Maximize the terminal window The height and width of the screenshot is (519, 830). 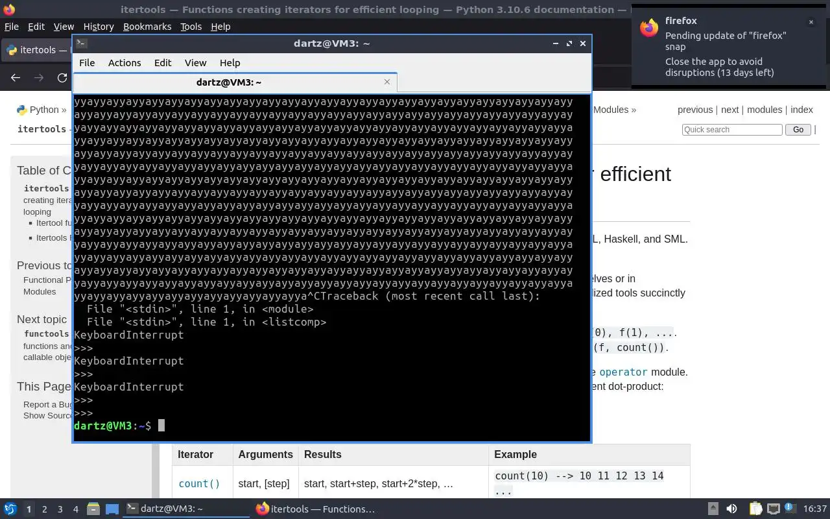tap(569, 43)
